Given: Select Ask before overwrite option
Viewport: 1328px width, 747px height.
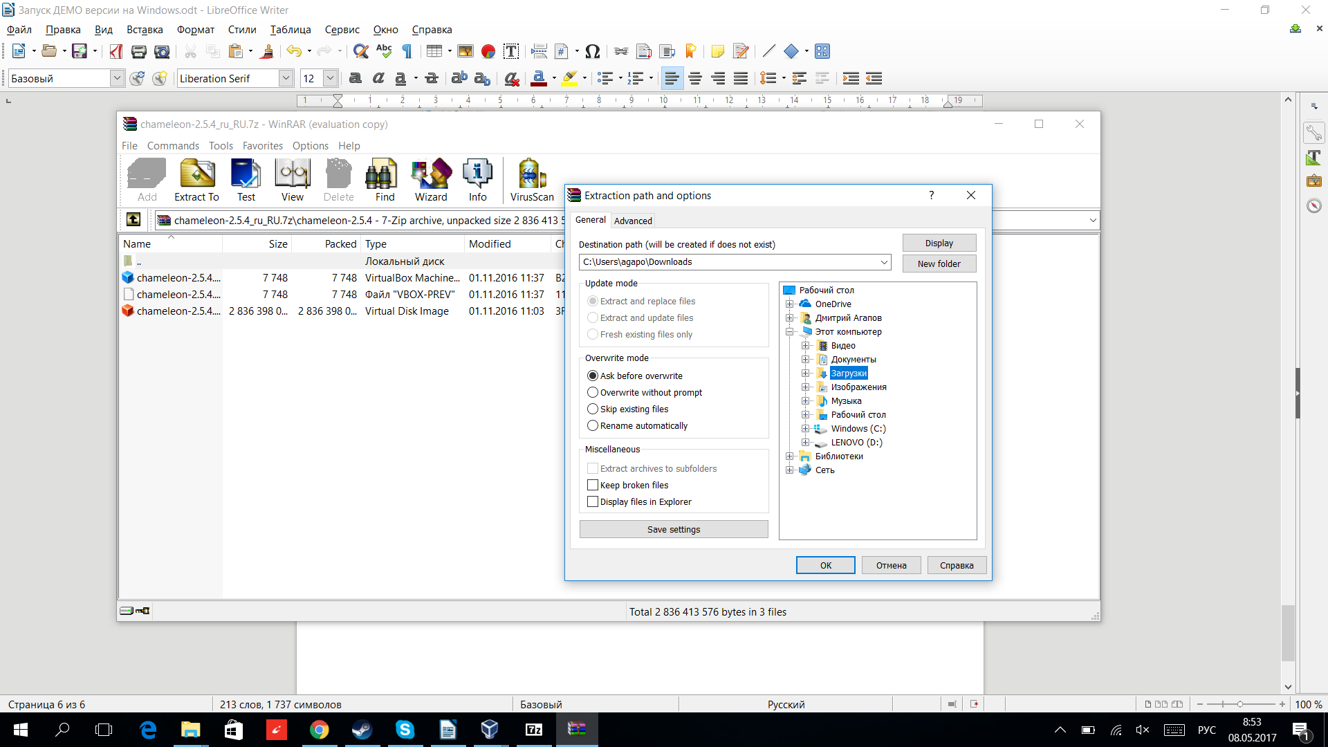Looking at the screenshot, I should [635, 376].
